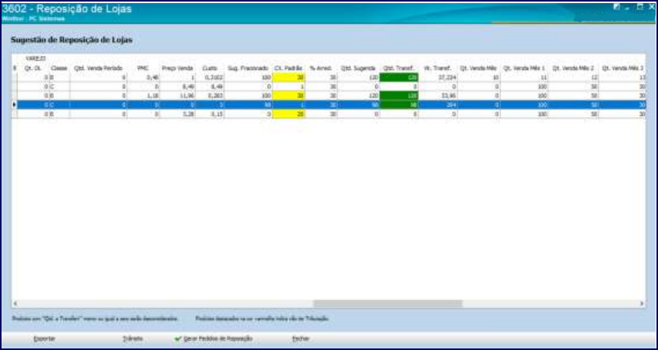Select the green checkmark icon beside Gerar Pedidos
This screenshot has height=350, width=658.
pos(178,338)
